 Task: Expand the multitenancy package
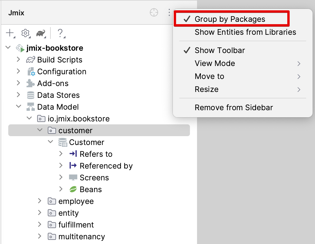[40, 236]
